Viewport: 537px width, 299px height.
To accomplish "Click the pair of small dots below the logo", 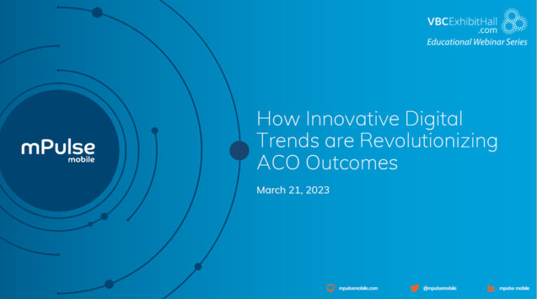I will (99, 219).
